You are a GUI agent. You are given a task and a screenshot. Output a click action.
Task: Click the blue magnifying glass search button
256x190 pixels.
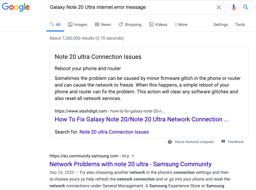click(246, 7)
